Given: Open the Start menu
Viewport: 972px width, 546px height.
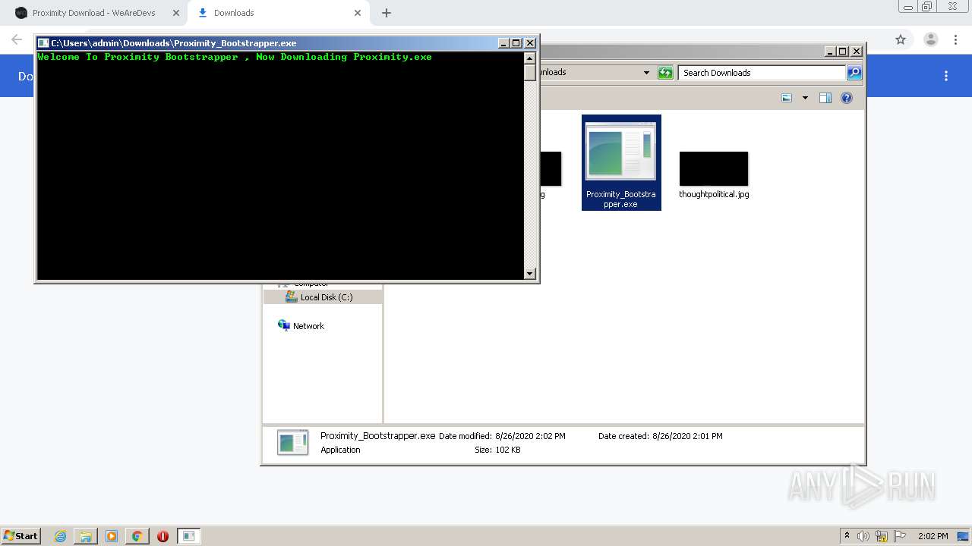Looking at the screenshot, I should (21, 536).
